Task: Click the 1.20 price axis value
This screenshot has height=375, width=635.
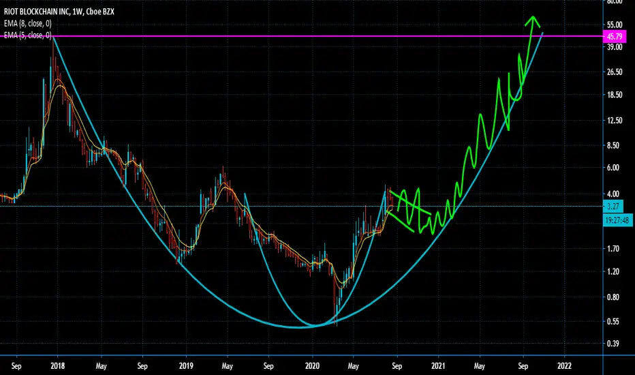Action: (x=613, y=271)
